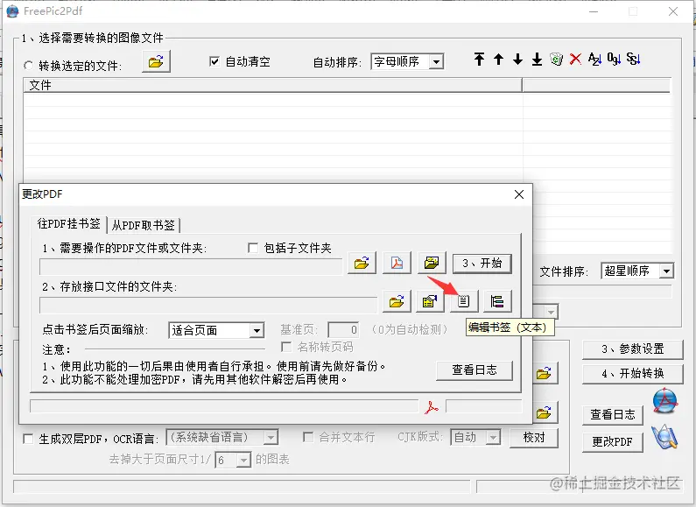Sort files alphabetically with AZ icon
The image size is (696, 507).
click(594, 59)
